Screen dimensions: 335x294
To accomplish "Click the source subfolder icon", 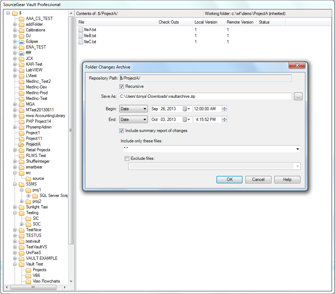I will coord(29,179).
